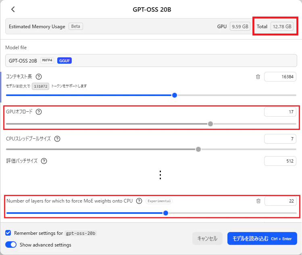The height and width of the screenshot is (255, 302).
Task: Go back using the left chevron arrow
Action: [13, 9]
